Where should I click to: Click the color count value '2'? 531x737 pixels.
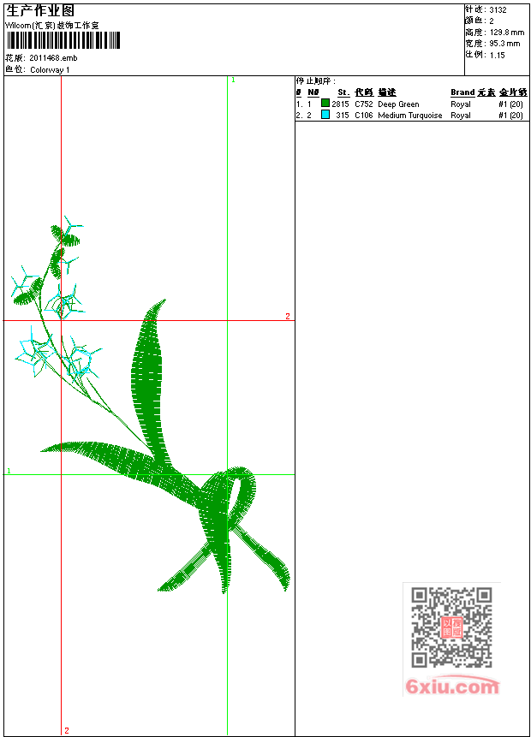(x=492, y=21)
